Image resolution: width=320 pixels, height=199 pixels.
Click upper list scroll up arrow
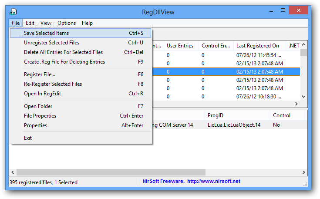304,44
